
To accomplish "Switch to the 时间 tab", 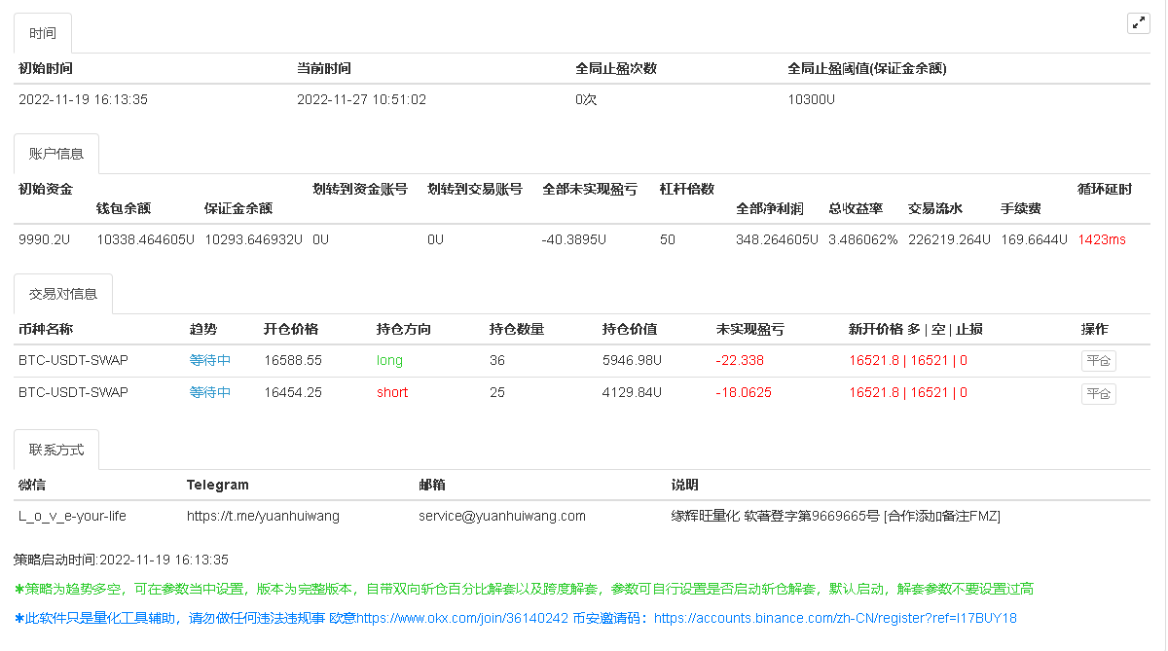I will pos(43,32).
